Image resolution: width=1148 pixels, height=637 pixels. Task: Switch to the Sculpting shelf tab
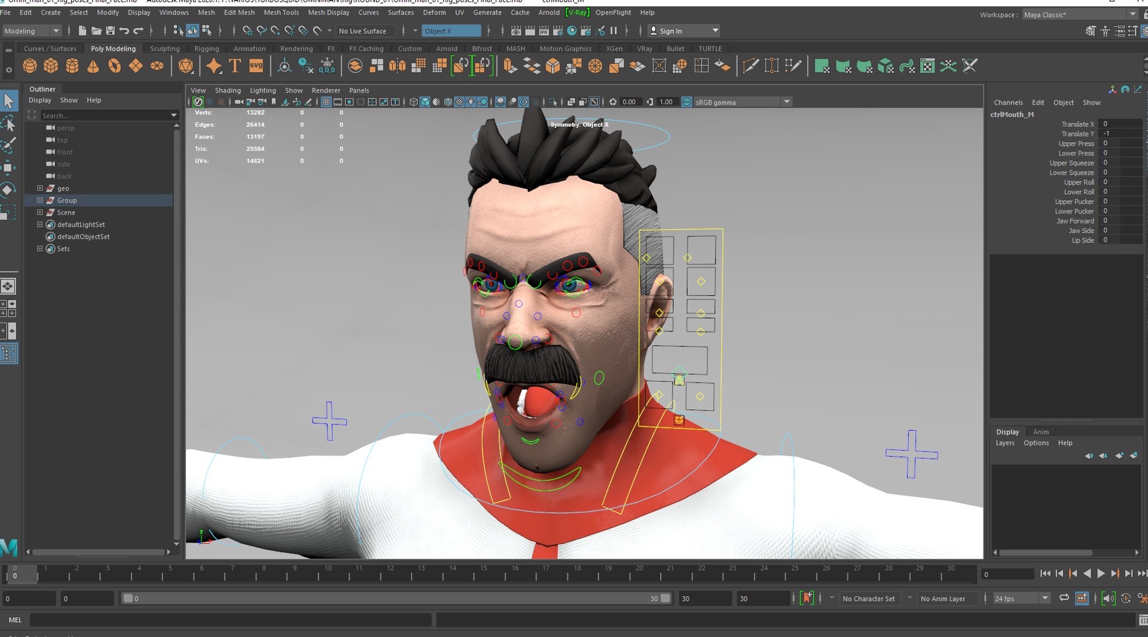coord(164,48)
